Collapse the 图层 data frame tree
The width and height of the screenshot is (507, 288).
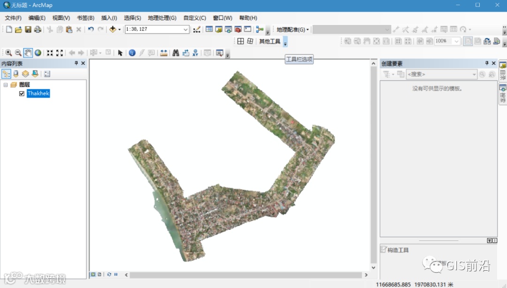[6, 85]
